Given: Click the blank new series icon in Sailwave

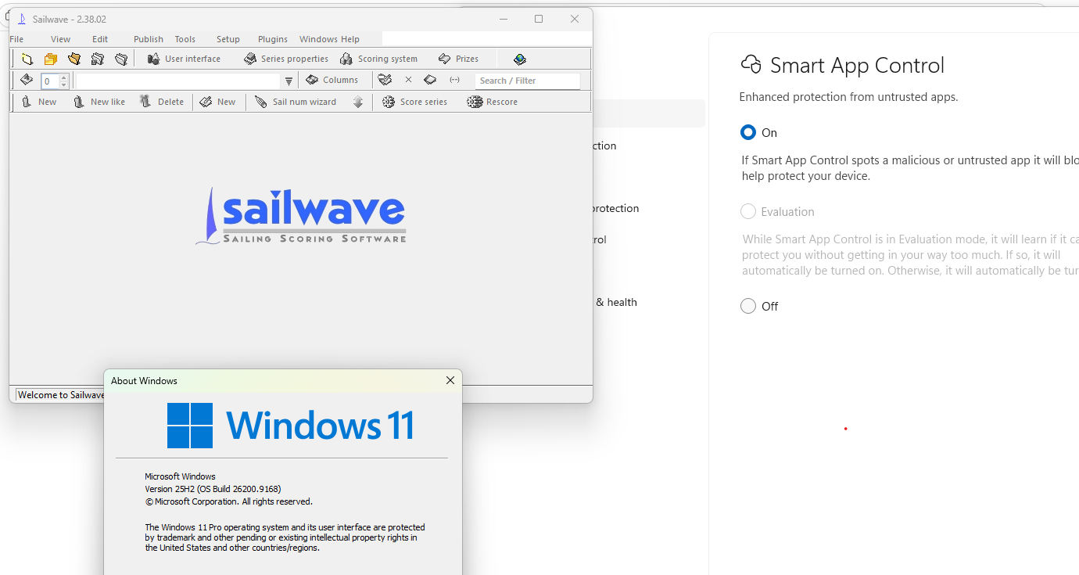Looking at the screenshot, I should pyautogui.click(x=27, y=59).
